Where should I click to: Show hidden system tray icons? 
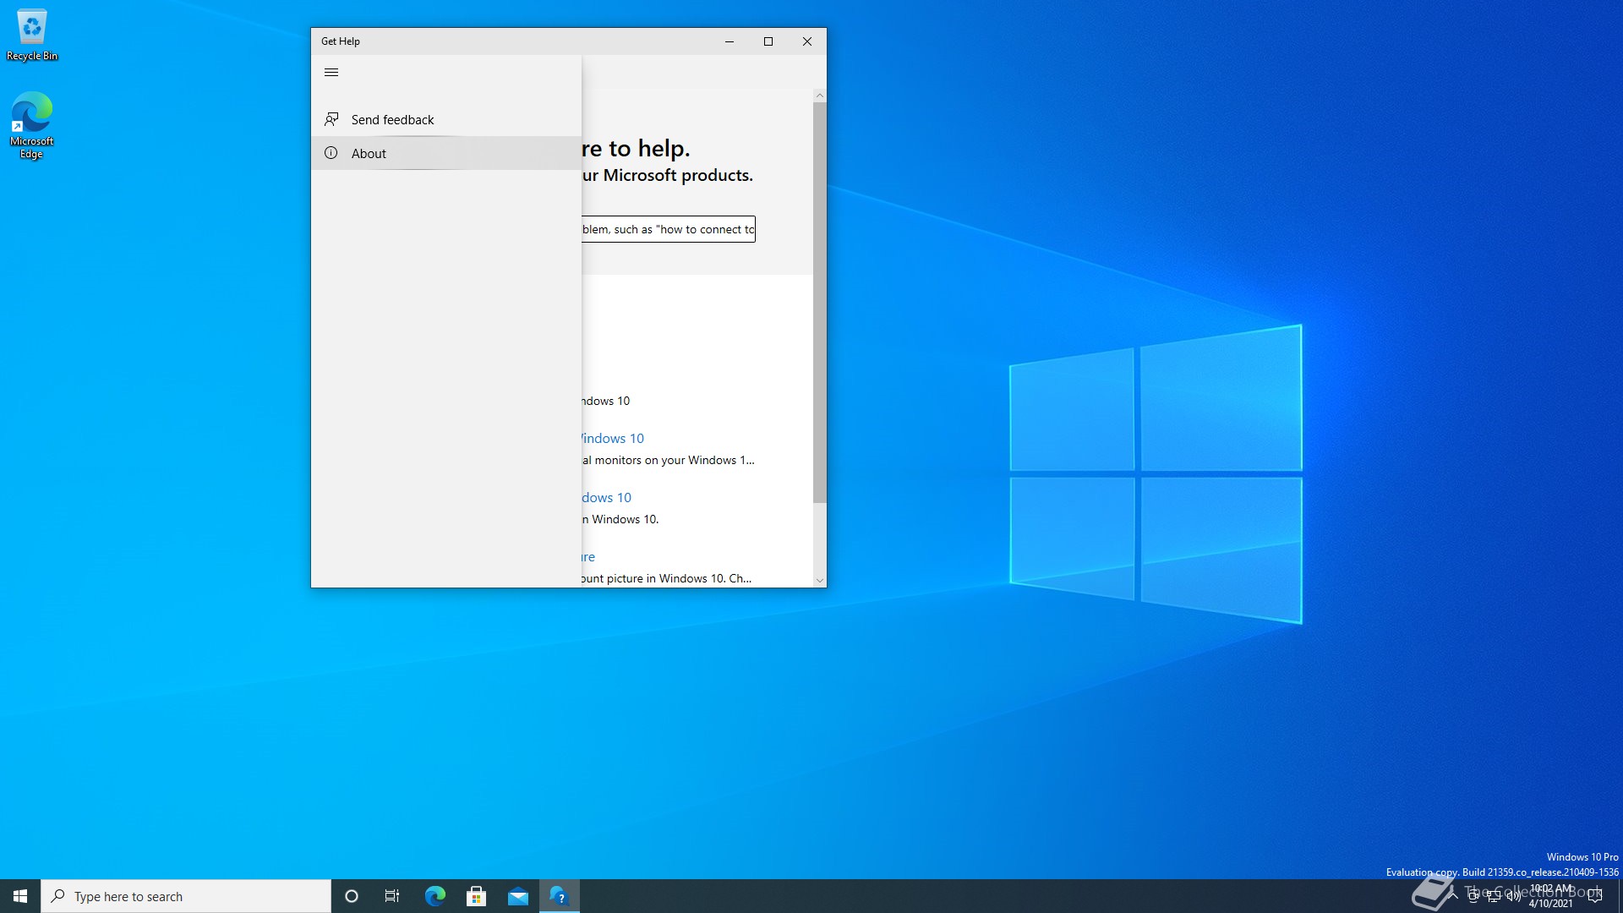coord(1453,896)
